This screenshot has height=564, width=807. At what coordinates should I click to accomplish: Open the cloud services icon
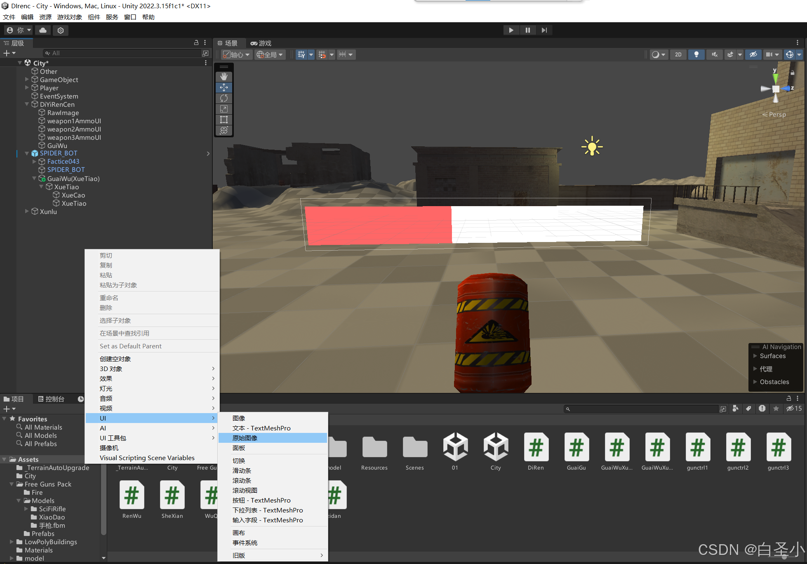[43, 30]
